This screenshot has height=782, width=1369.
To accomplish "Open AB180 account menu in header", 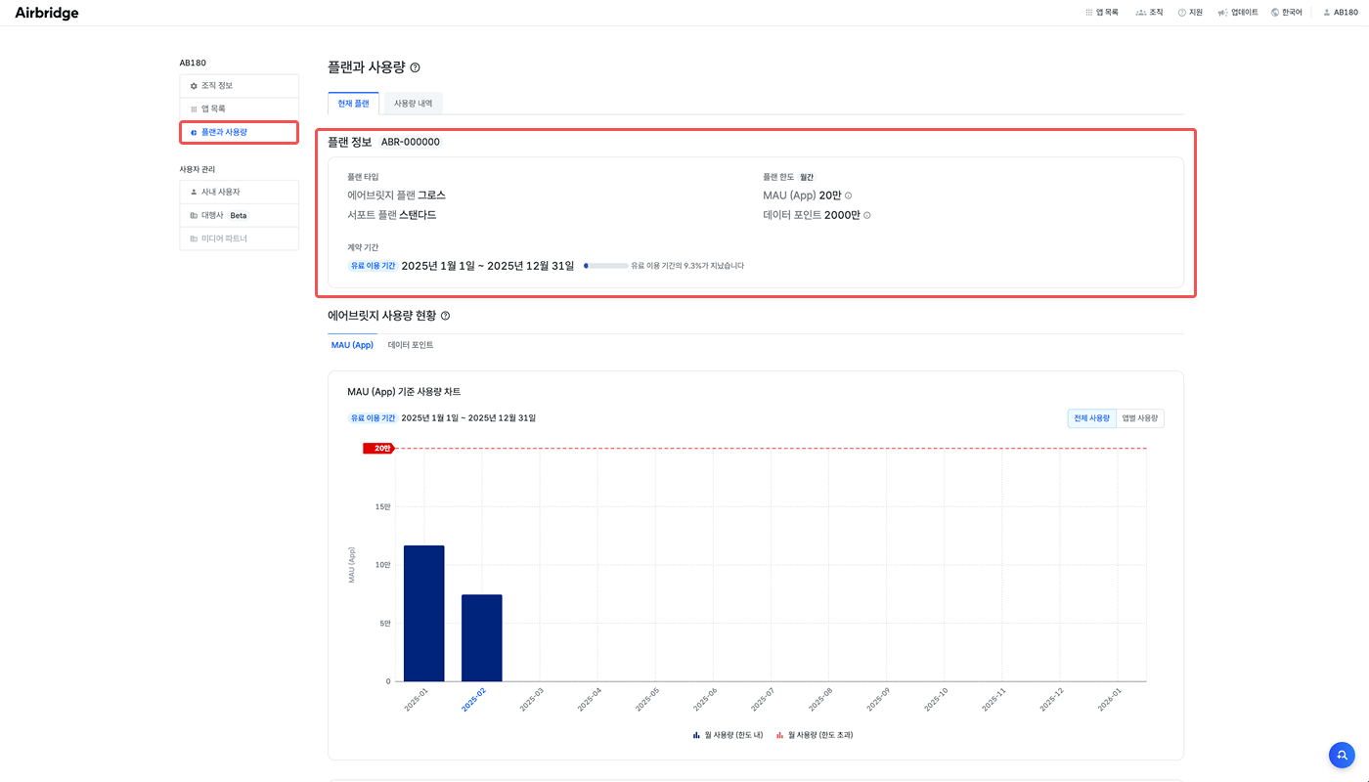I will (x=1340, y=13).
